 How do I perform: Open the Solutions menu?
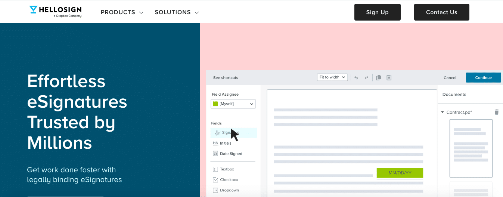coord(177,12)
